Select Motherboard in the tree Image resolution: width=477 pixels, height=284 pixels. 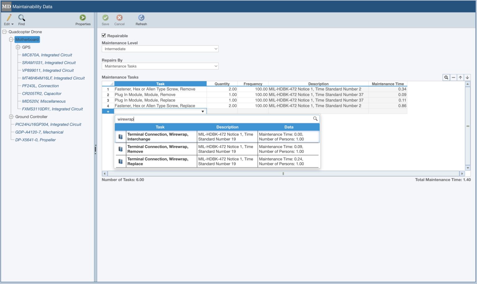(x=27, y=40)
